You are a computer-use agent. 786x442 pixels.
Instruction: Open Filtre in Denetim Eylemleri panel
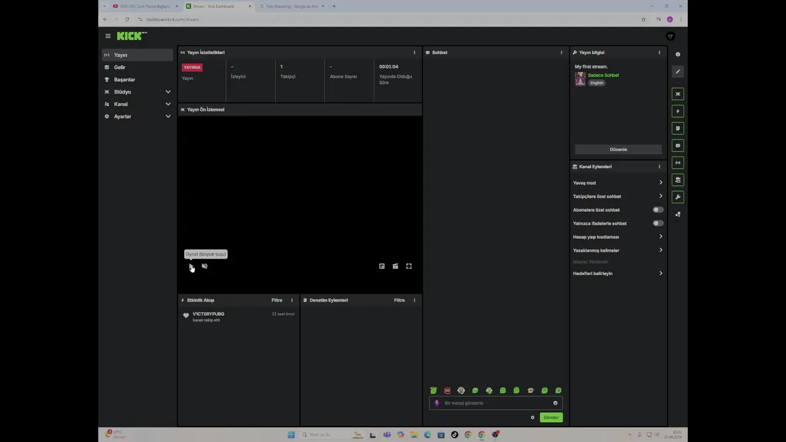[399, 300]
